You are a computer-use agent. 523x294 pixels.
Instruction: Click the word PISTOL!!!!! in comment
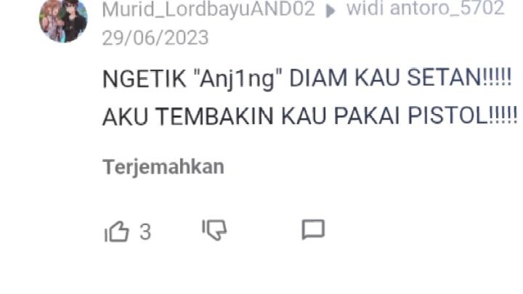click(x=463, y=115)
